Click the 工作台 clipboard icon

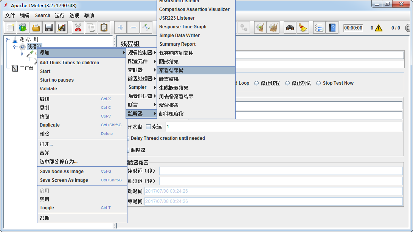pos(15,68)
